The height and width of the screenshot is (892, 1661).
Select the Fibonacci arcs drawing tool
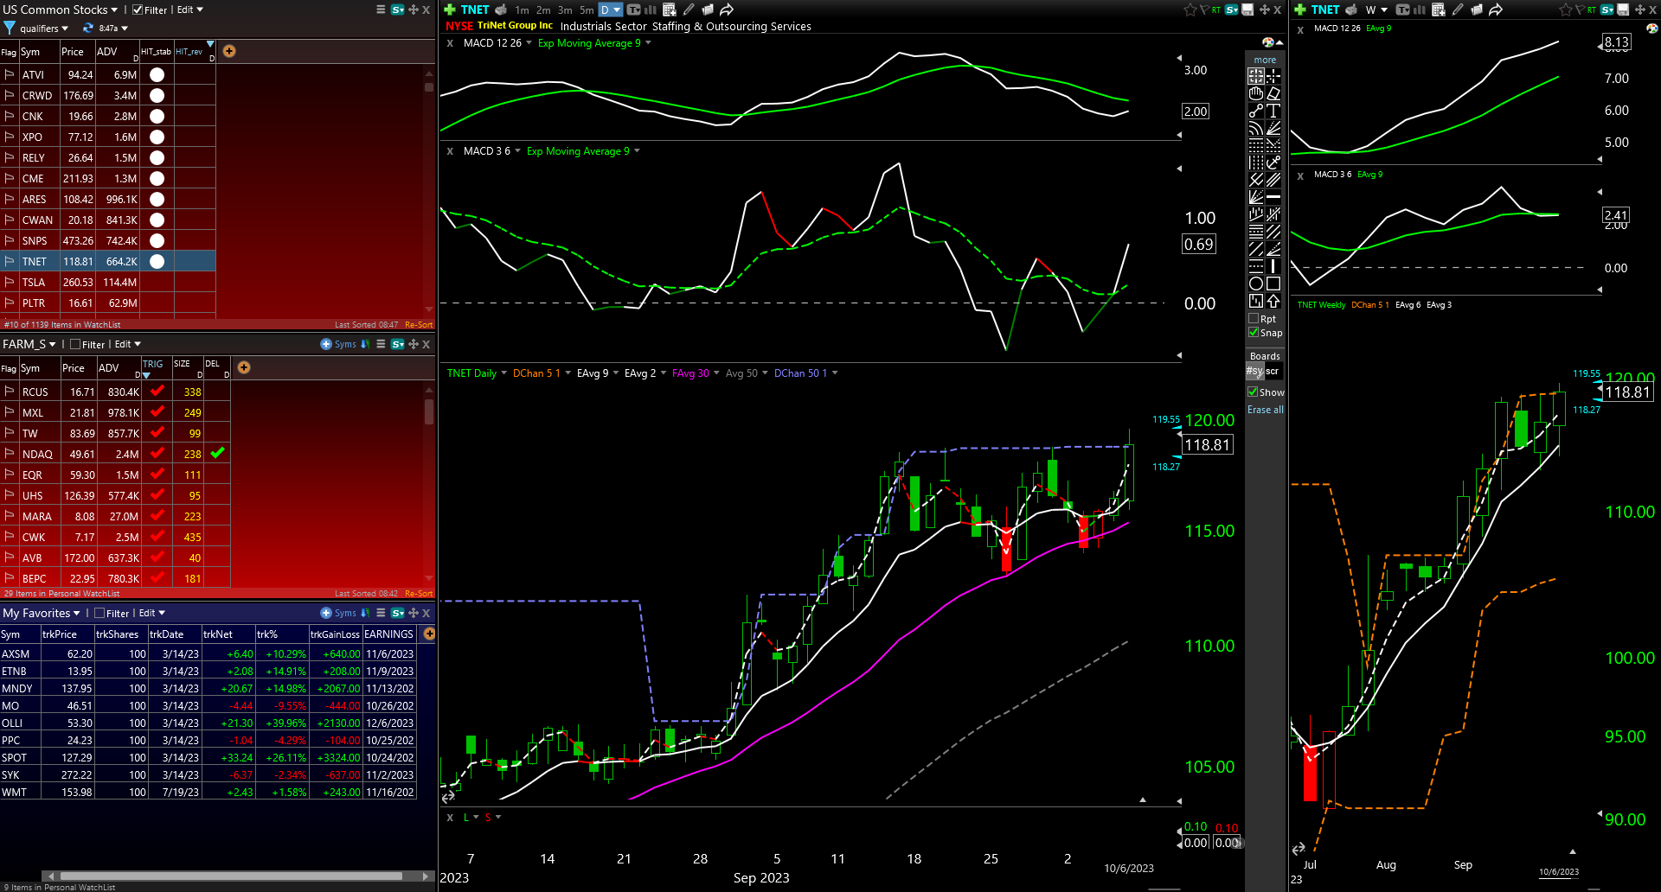coord(1256,128)
